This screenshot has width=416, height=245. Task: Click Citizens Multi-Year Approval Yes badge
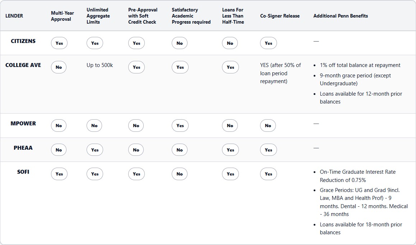pyautogui.click(x=59, y=43)
